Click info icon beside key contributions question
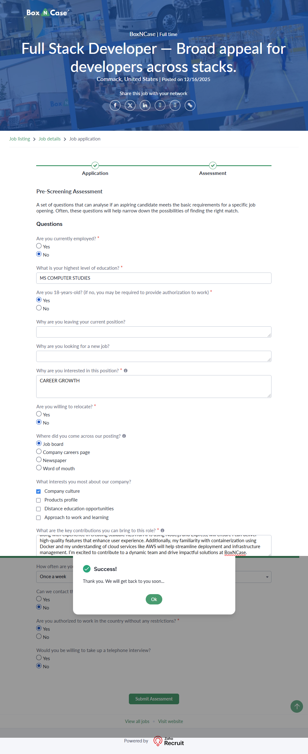 pos(163,531)
